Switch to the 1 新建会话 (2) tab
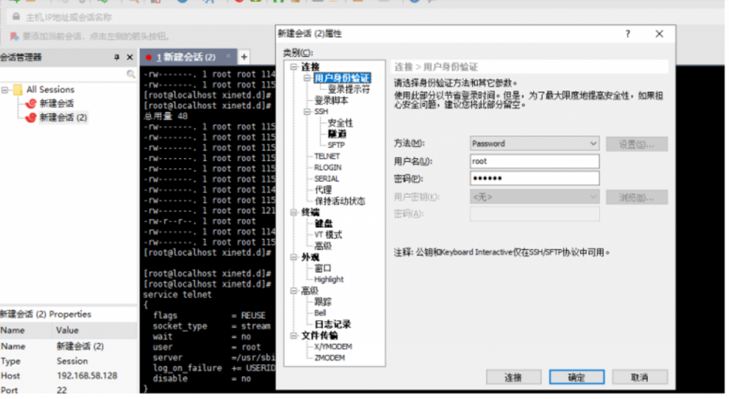This screenshot has width=729, height=399. coord(185,57)
